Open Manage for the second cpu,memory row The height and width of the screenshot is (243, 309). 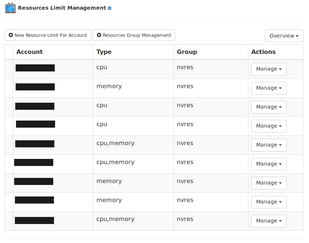pyautogui.click(x=269, y=164)
